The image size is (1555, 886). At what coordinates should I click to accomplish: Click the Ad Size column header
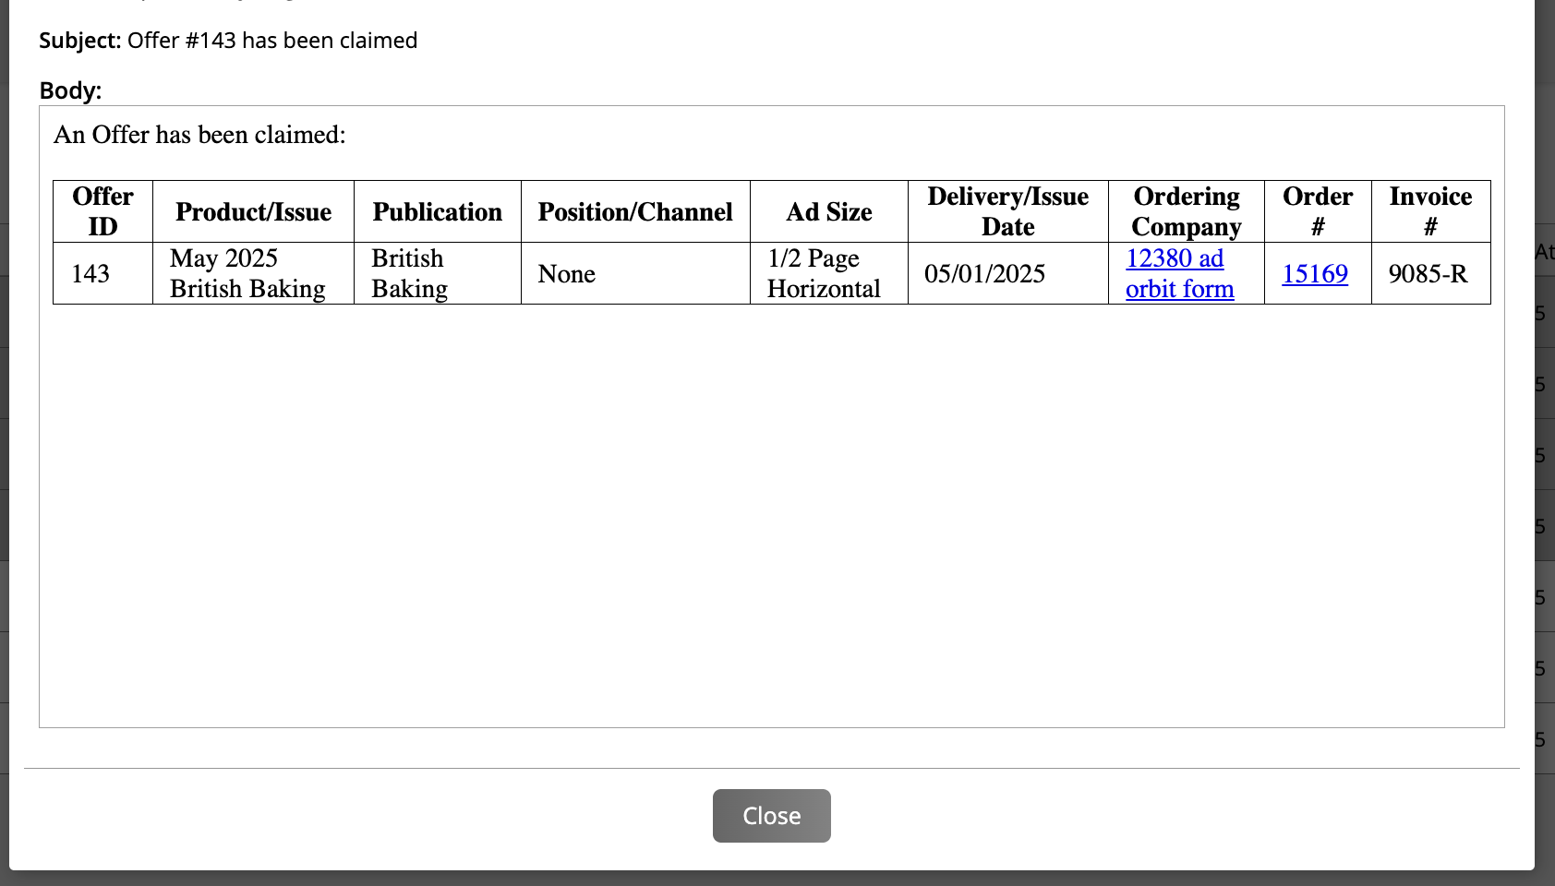click(x=828, y=212)
